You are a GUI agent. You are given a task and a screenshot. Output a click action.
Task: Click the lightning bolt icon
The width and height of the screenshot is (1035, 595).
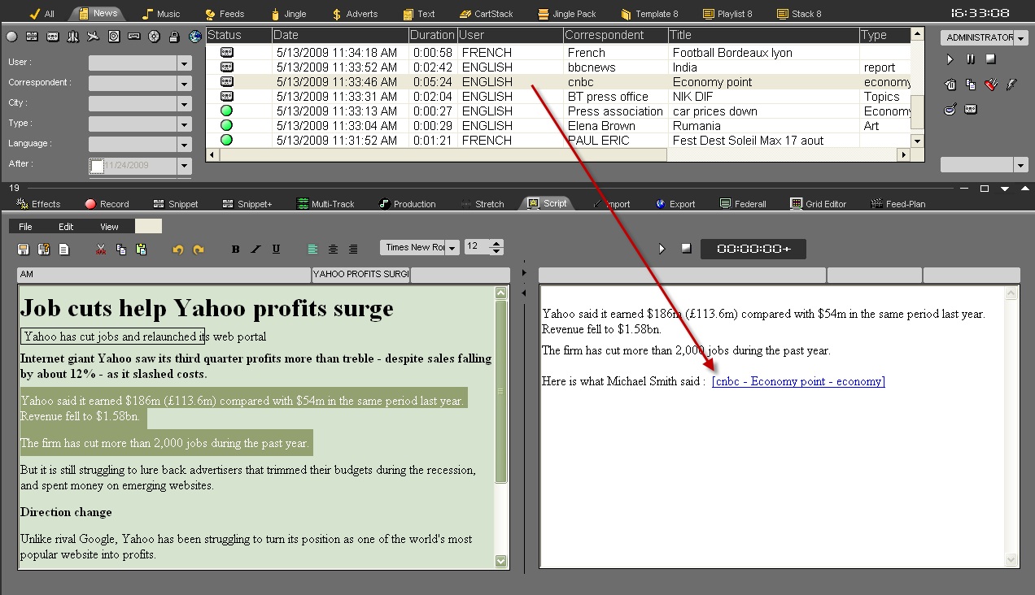1011,84
